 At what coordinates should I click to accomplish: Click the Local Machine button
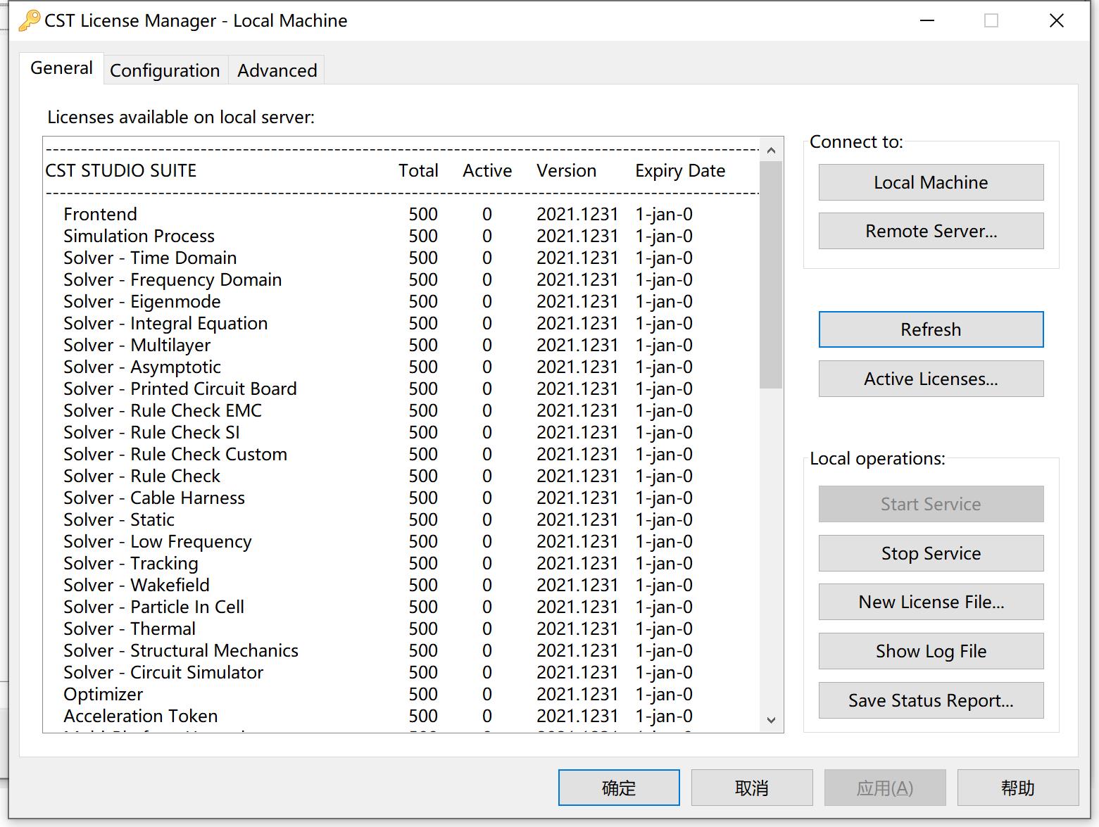tap(930, 182)
